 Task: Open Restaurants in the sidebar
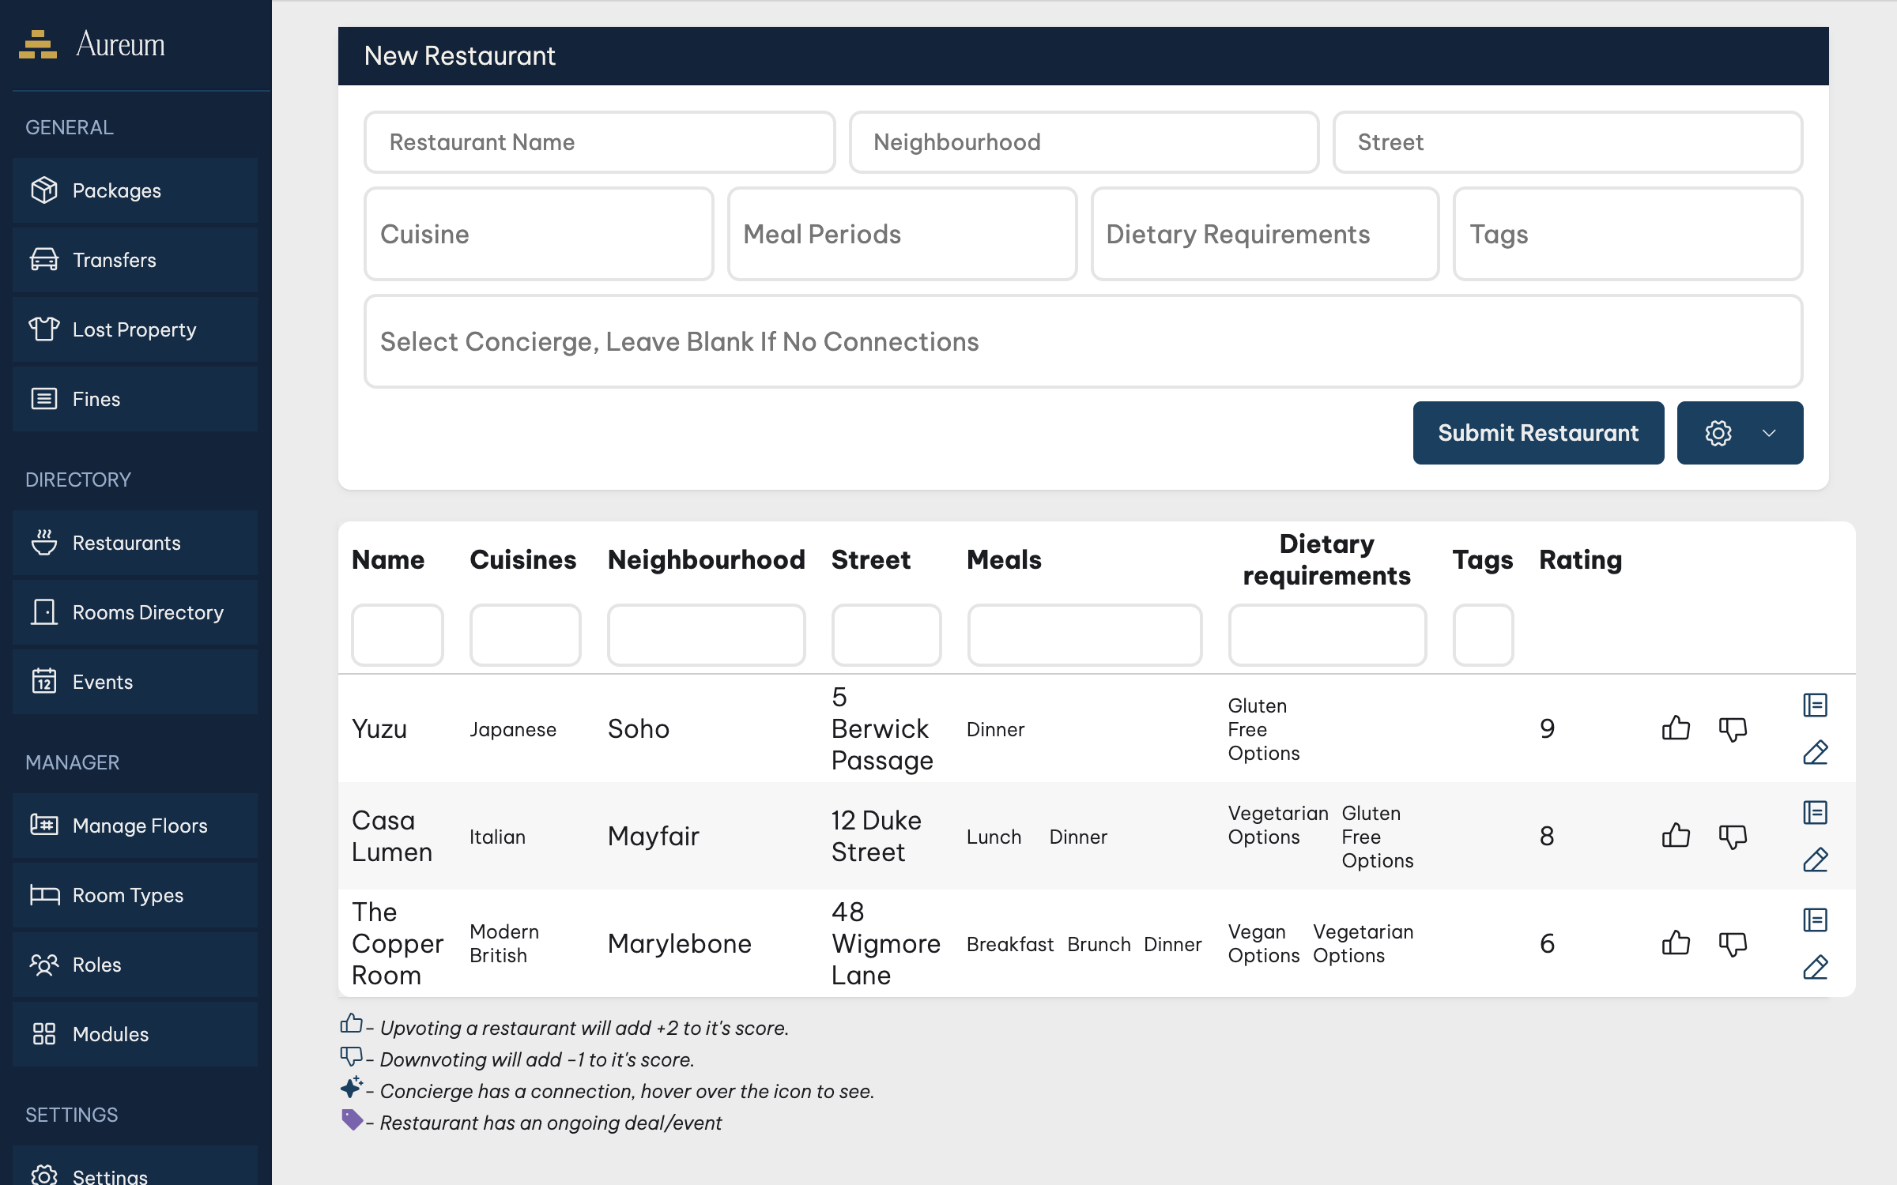[x=135, y=543]
